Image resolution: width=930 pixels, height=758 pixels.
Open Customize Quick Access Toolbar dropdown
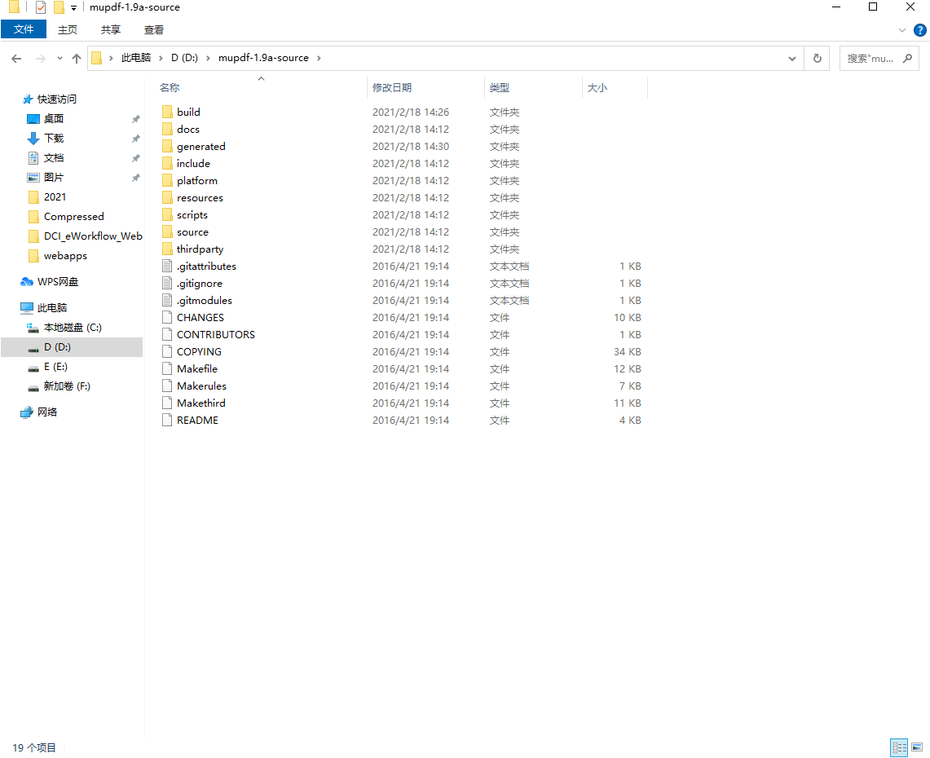pyautogui.click(x=73, y=7)
